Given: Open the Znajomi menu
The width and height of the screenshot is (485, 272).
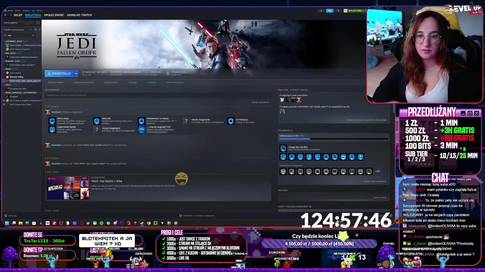Looking at the screenshot, I should click(26, 11).
